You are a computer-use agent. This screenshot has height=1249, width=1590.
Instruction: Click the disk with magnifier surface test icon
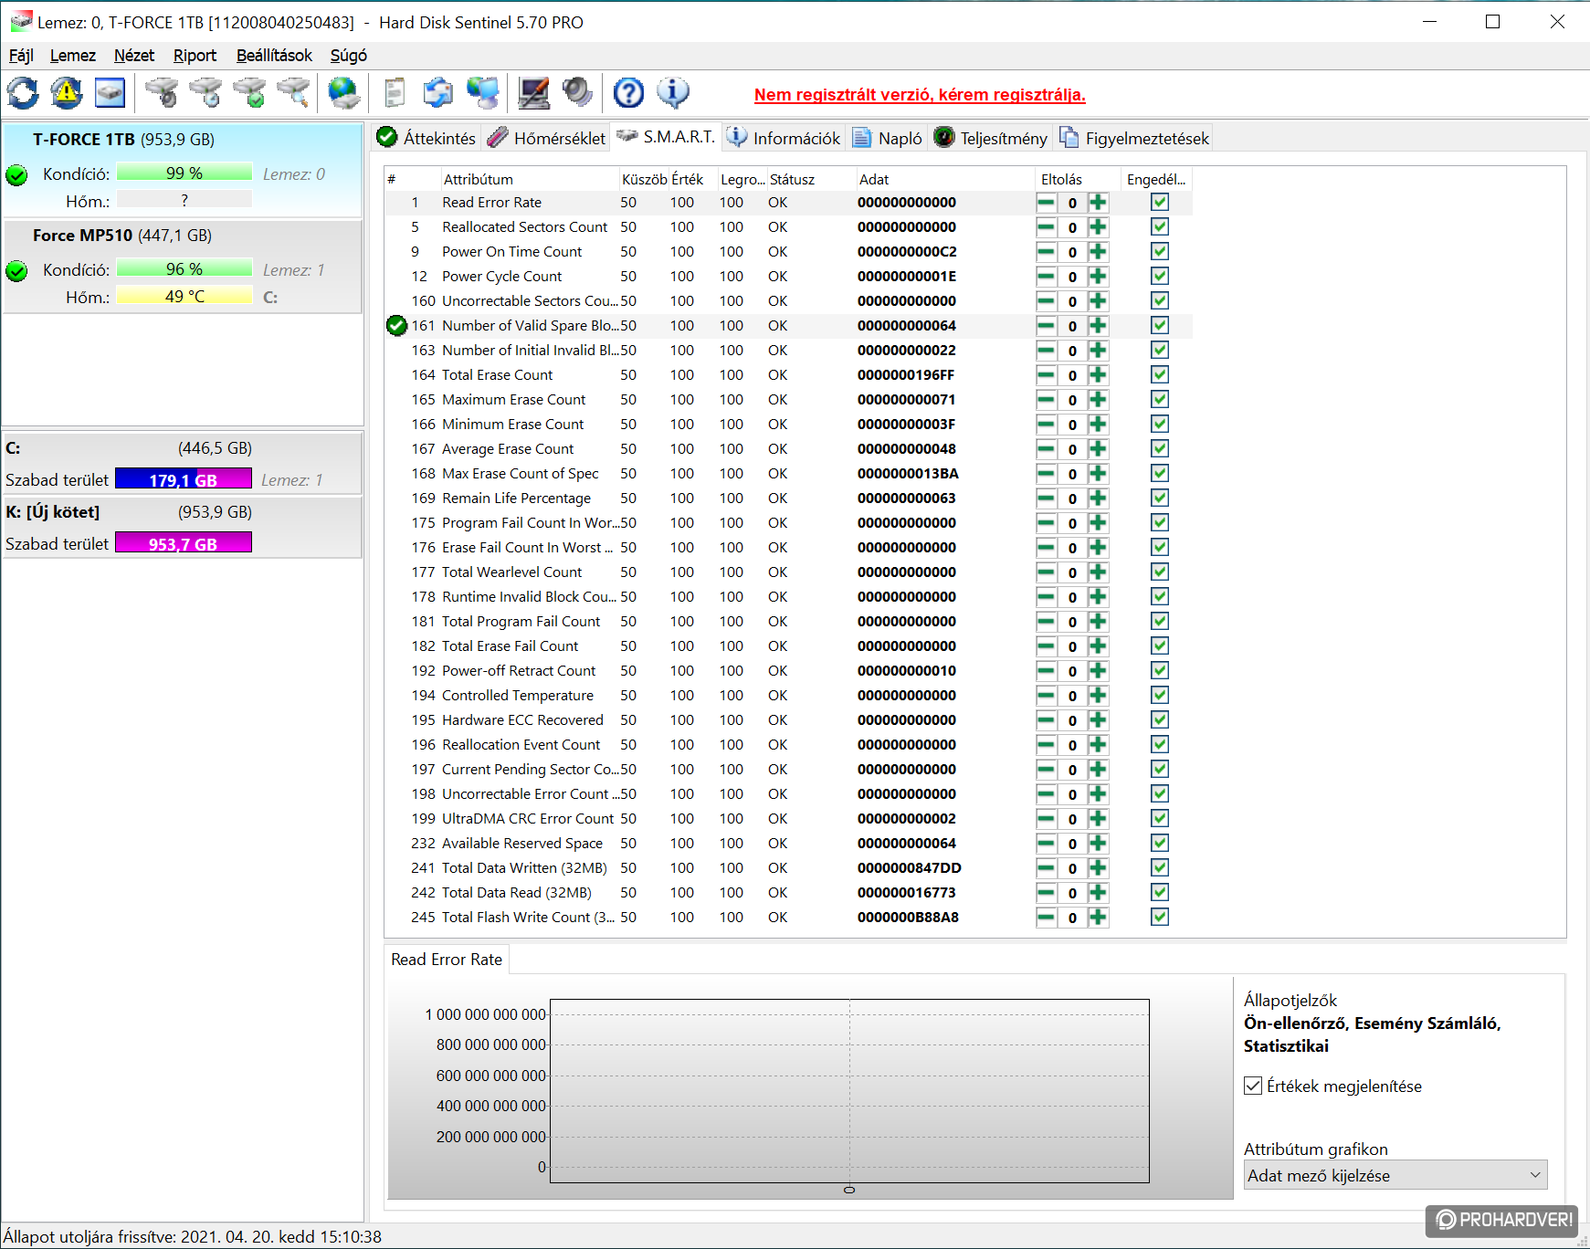pos(293,92)
